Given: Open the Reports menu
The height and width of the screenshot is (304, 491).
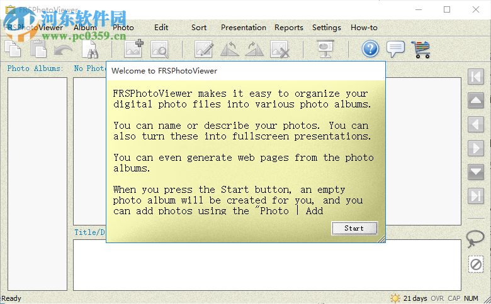Looking at the screenshot, I should pos(289,28).
